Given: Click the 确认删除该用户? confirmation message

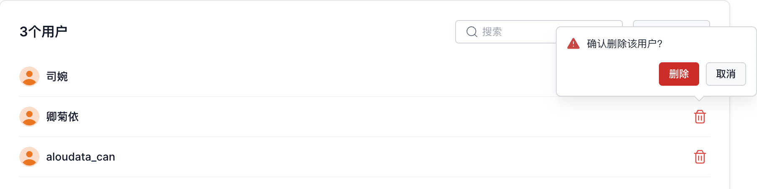Looking at the screenshot, I should (x=624, y=43).
